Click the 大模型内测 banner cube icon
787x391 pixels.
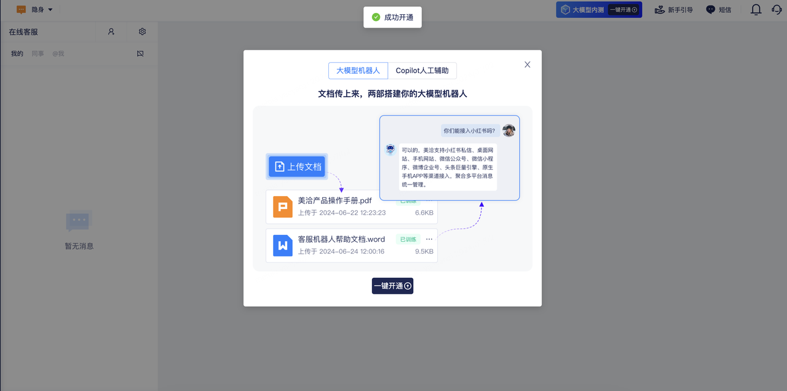tap(565, 10)
